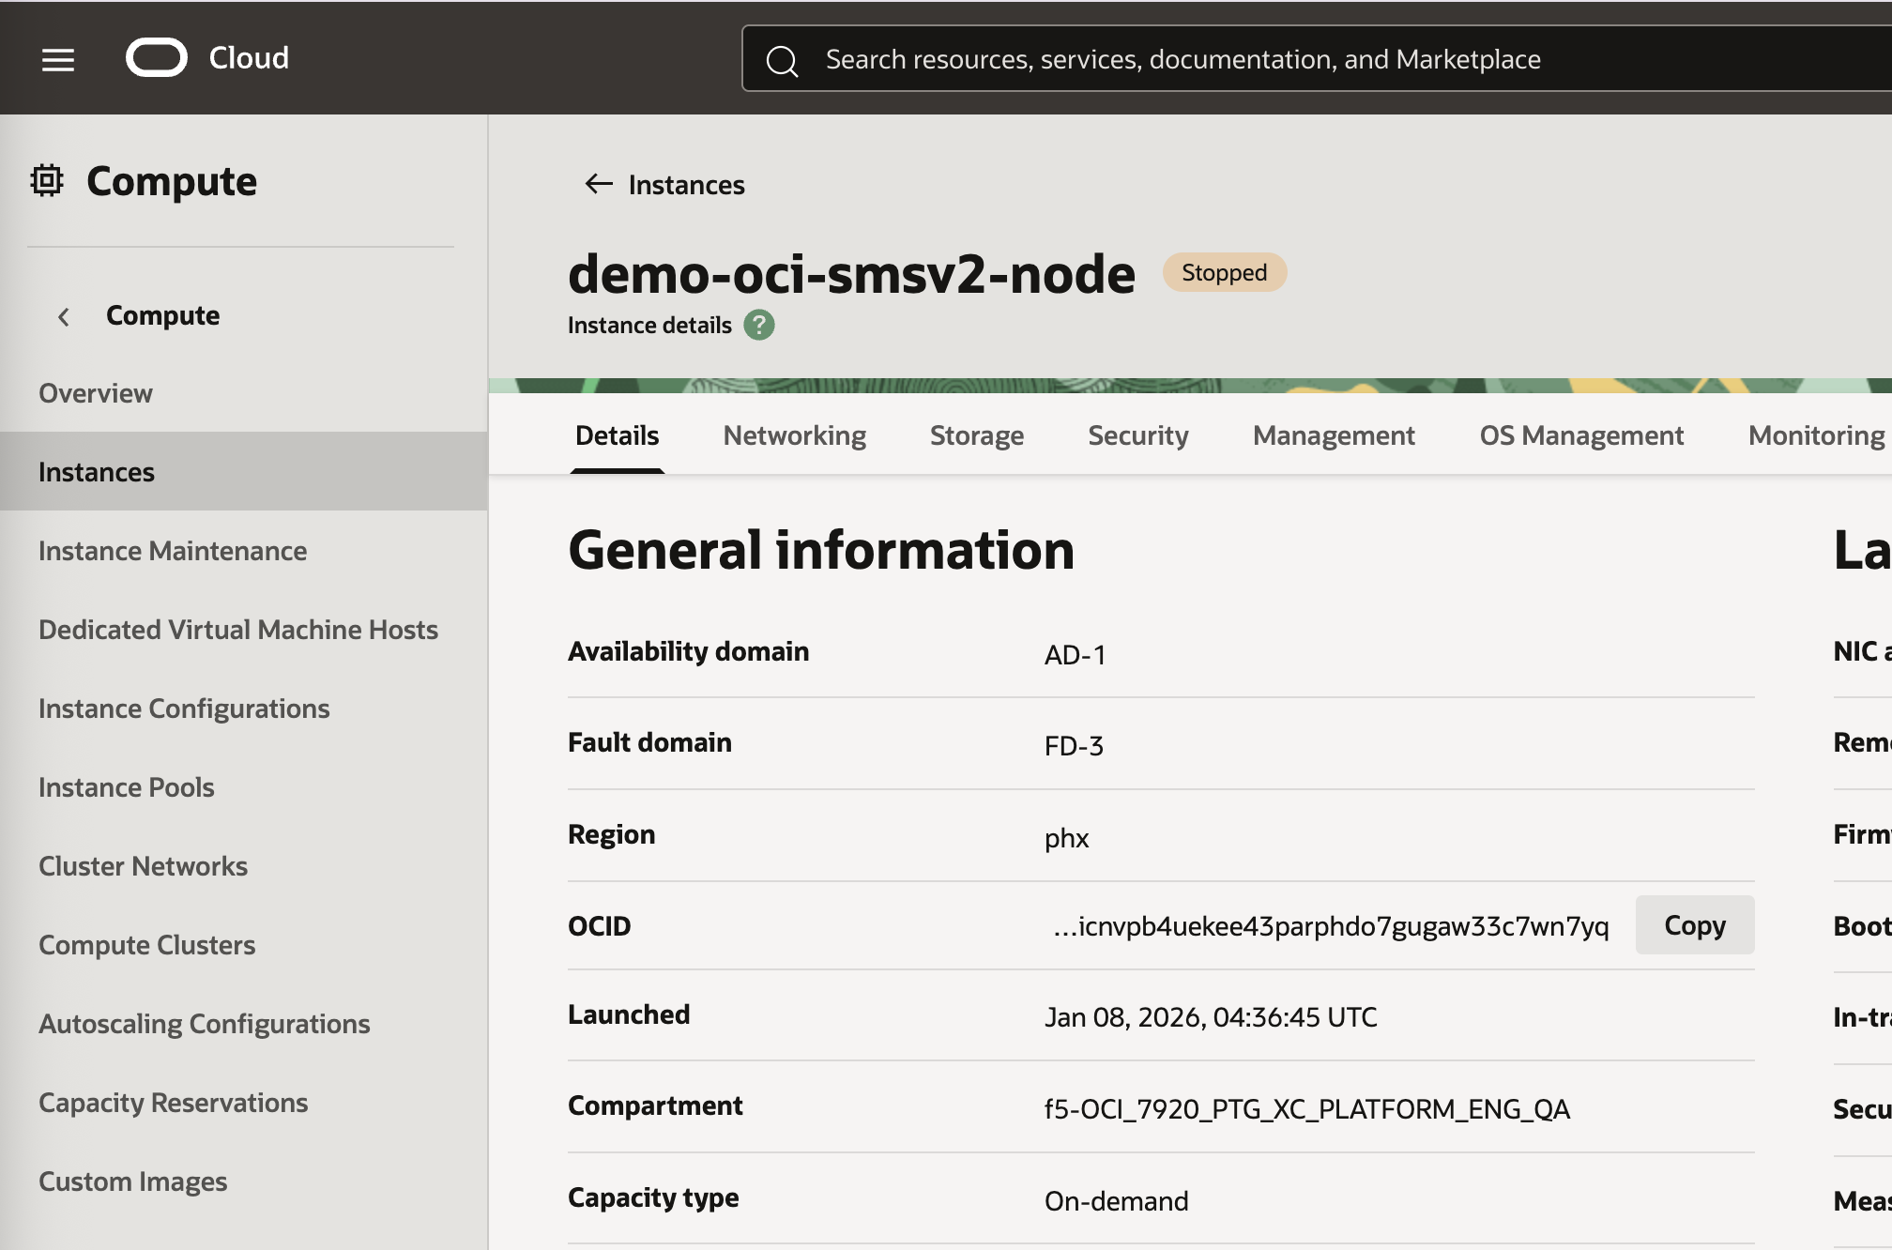Click the search magnifier icon
This screenshot has height=1250, width=1892.
pyautogui.click(x=784, y=59)
